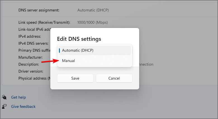The width and height of the screenshot is (218, 119).
Task: Click the IPv4 address label
Action: coord(30,36)
